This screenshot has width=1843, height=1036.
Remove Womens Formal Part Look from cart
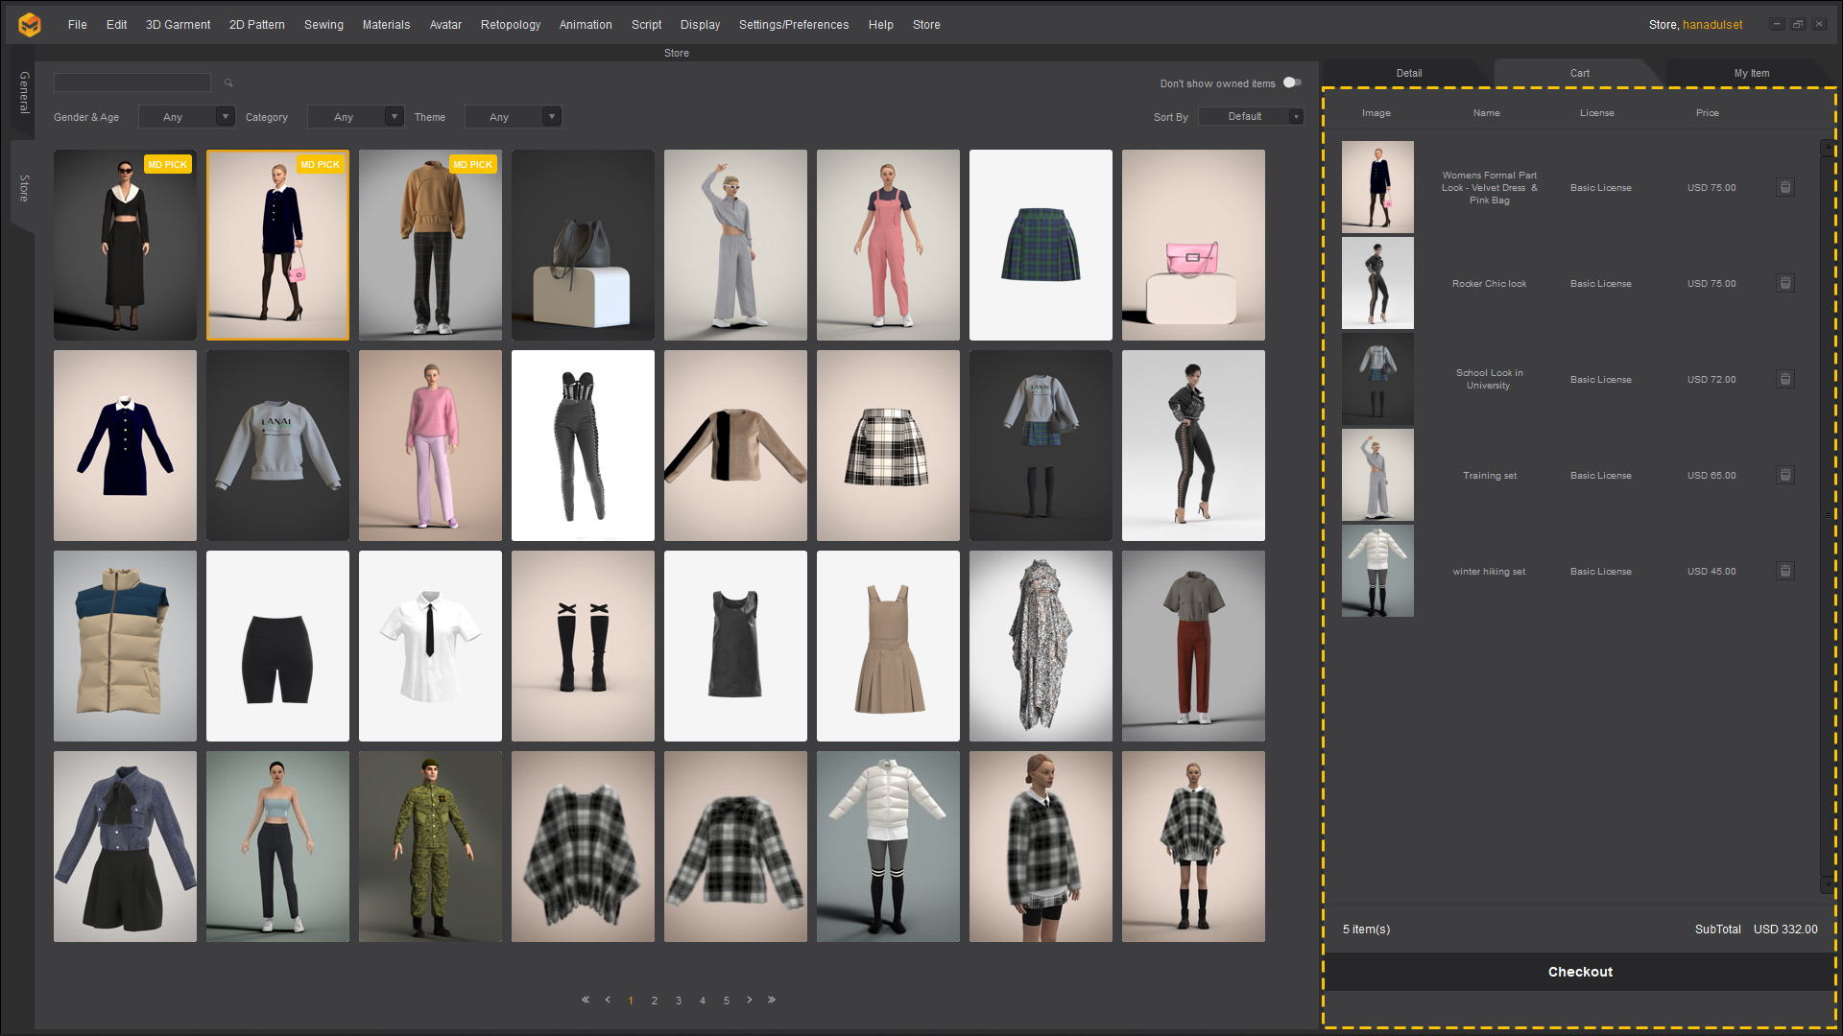[1784, 188]
